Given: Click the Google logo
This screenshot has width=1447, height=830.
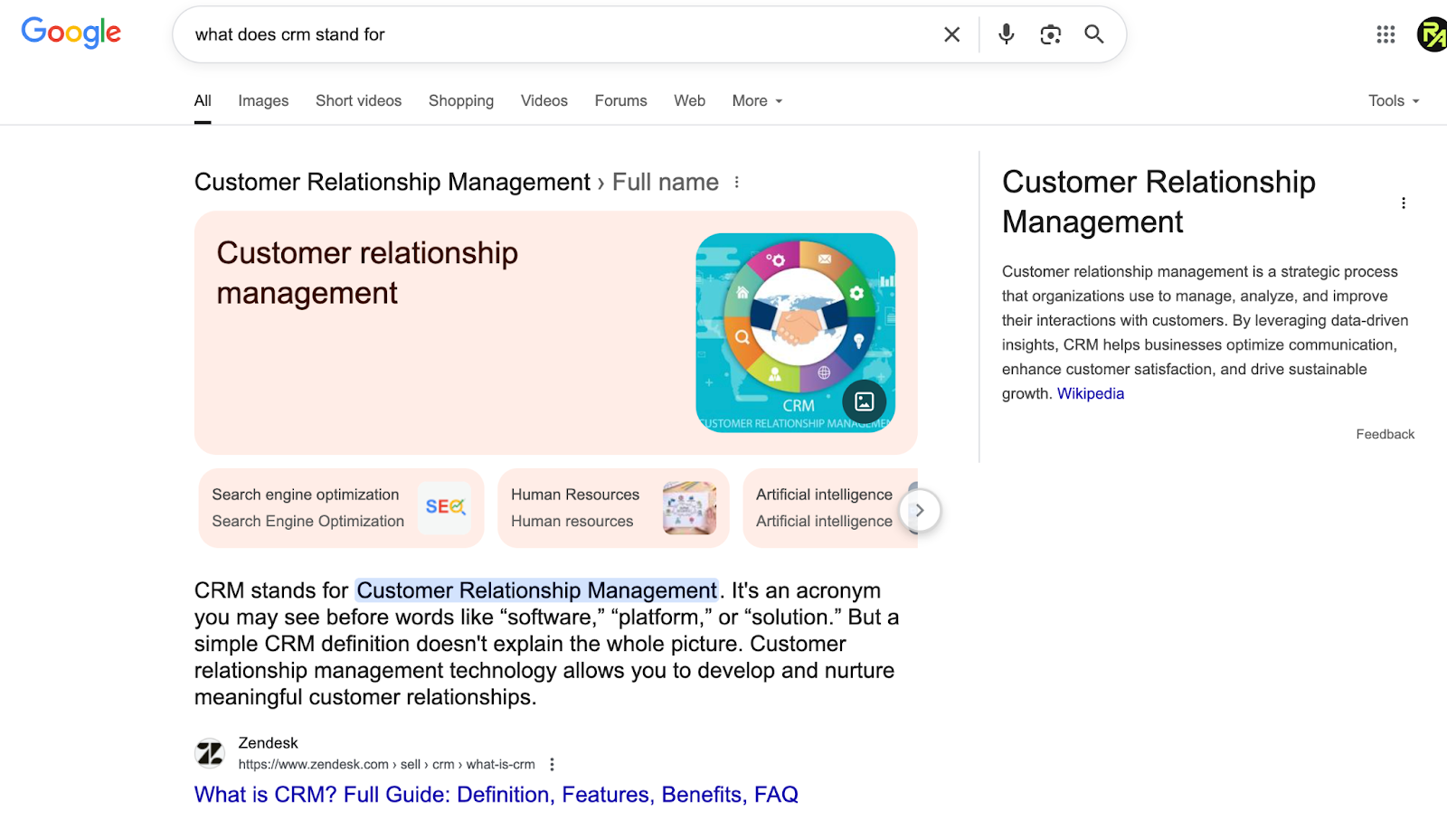Looking at the screenshot, I should tap(71, 33).
